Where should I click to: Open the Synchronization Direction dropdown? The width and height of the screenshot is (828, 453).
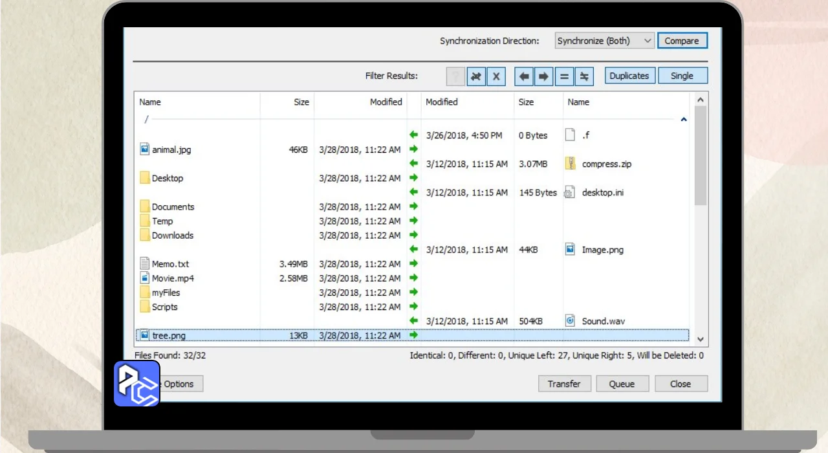point(604,41)
